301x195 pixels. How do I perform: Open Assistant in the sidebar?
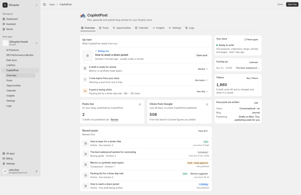[20, 24]
